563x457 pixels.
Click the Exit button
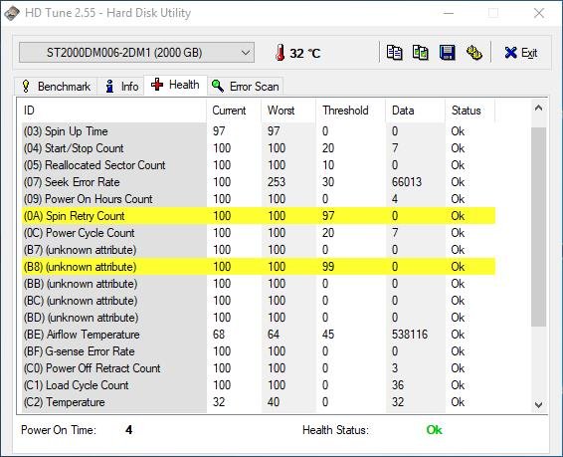click(x=520, y=53)
